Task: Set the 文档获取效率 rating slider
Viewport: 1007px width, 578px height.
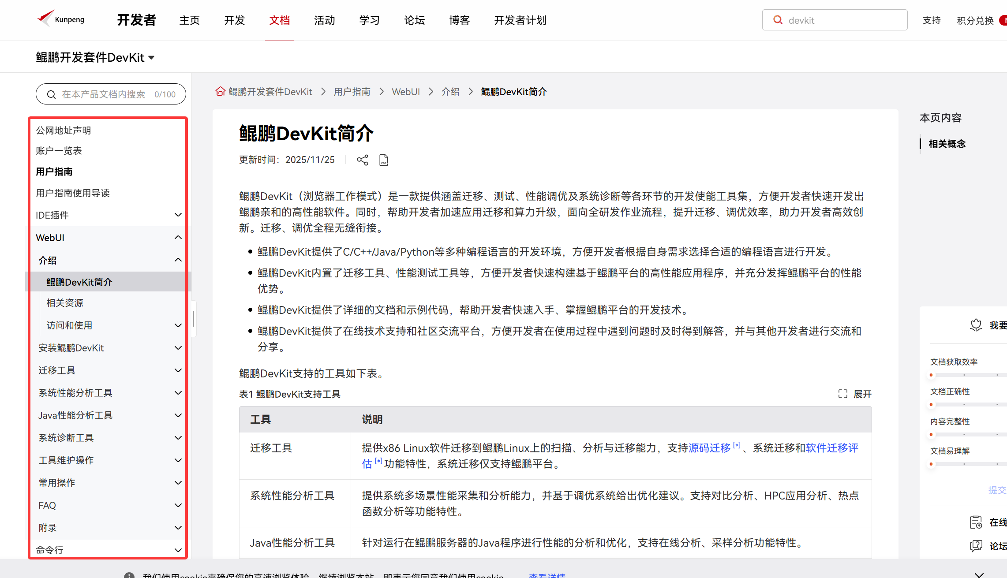Action: tap(964, 375)
